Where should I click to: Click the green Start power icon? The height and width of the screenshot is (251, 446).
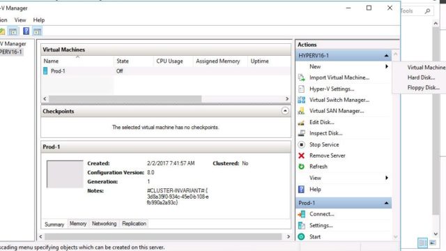pos(302,236)
